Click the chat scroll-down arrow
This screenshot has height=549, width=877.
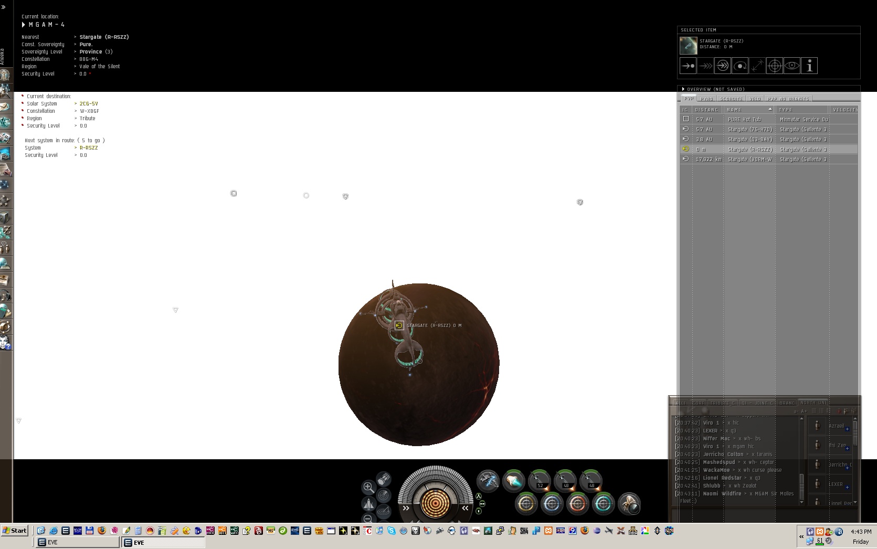pos(801,502)
